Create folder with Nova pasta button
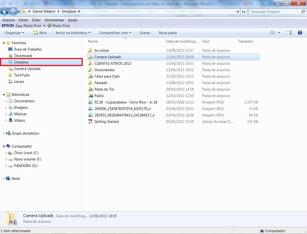 coord(168,33)
